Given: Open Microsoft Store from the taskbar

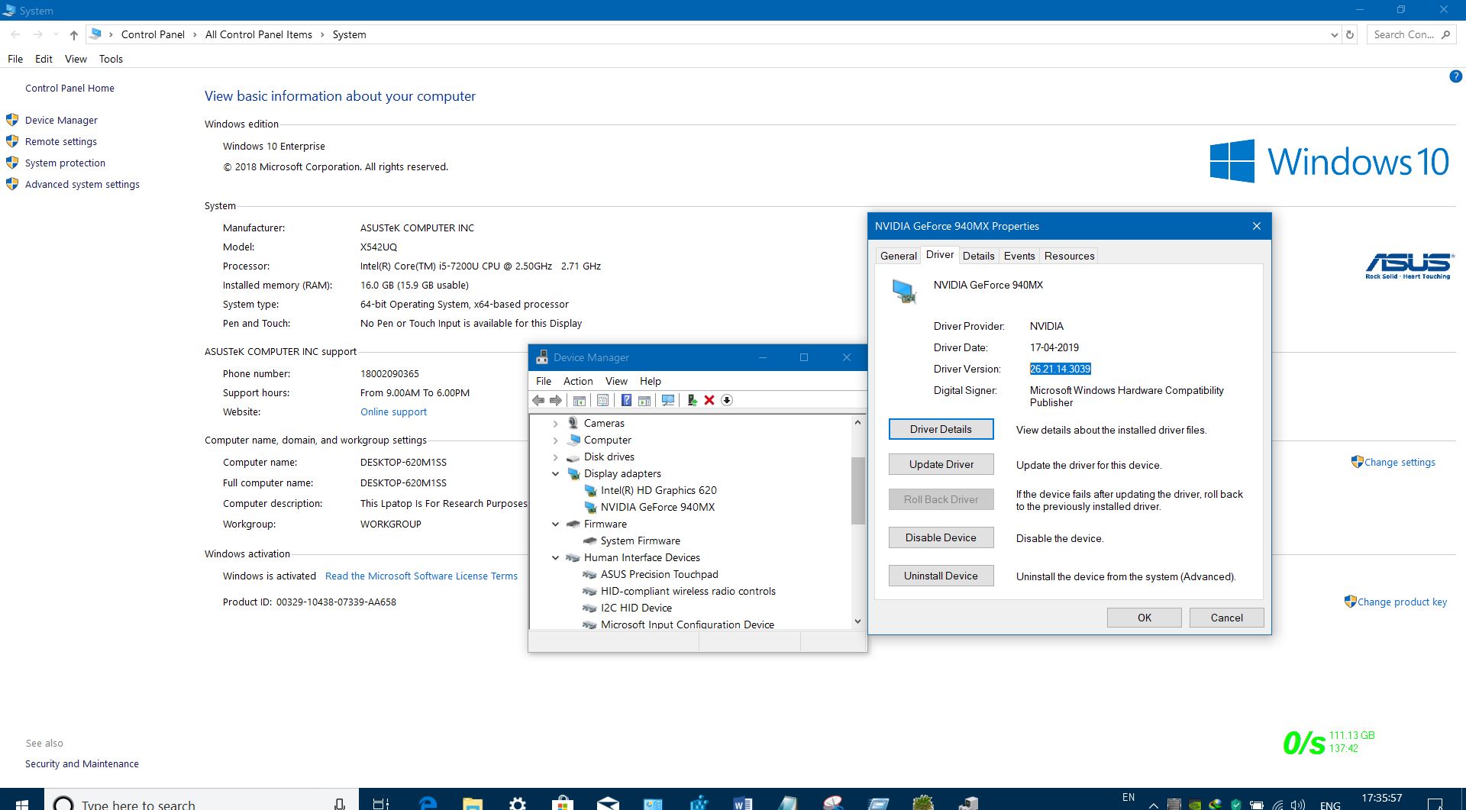Looking at the screenshot, I should [x=563, y=803].
